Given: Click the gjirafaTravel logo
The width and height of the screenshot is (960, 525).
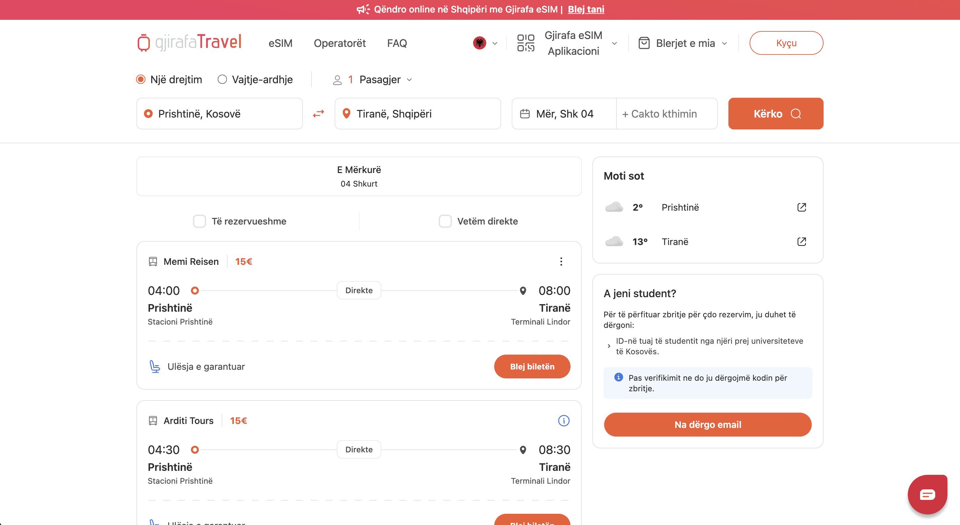Looking at the screenshot, I should (190, 43).
